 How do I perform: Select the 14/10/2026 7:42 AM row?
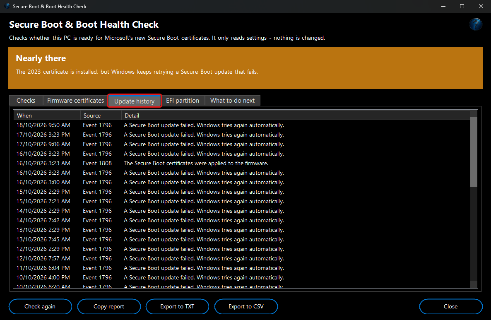242,220
